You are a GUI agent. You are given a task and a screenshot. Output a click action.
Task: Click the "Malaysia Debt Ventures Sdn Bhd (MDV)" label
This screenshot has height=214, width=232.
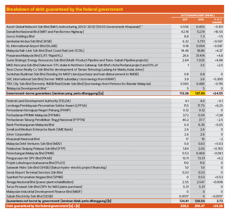(x=34, y=144)
